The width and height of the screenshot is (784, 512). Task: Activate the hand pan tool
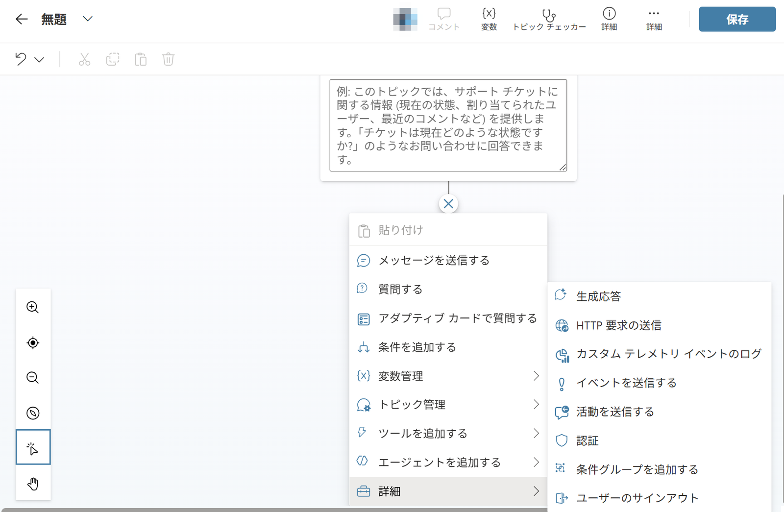click(x=33, y=484)
